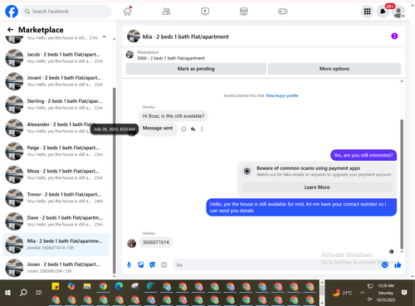Click the Facebook logo
415x306 pixels.
pyautogui.click(x=12, y=12)
